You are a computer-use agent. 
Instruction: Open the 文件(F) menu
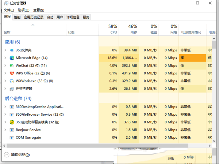click(x=9, y=10)
